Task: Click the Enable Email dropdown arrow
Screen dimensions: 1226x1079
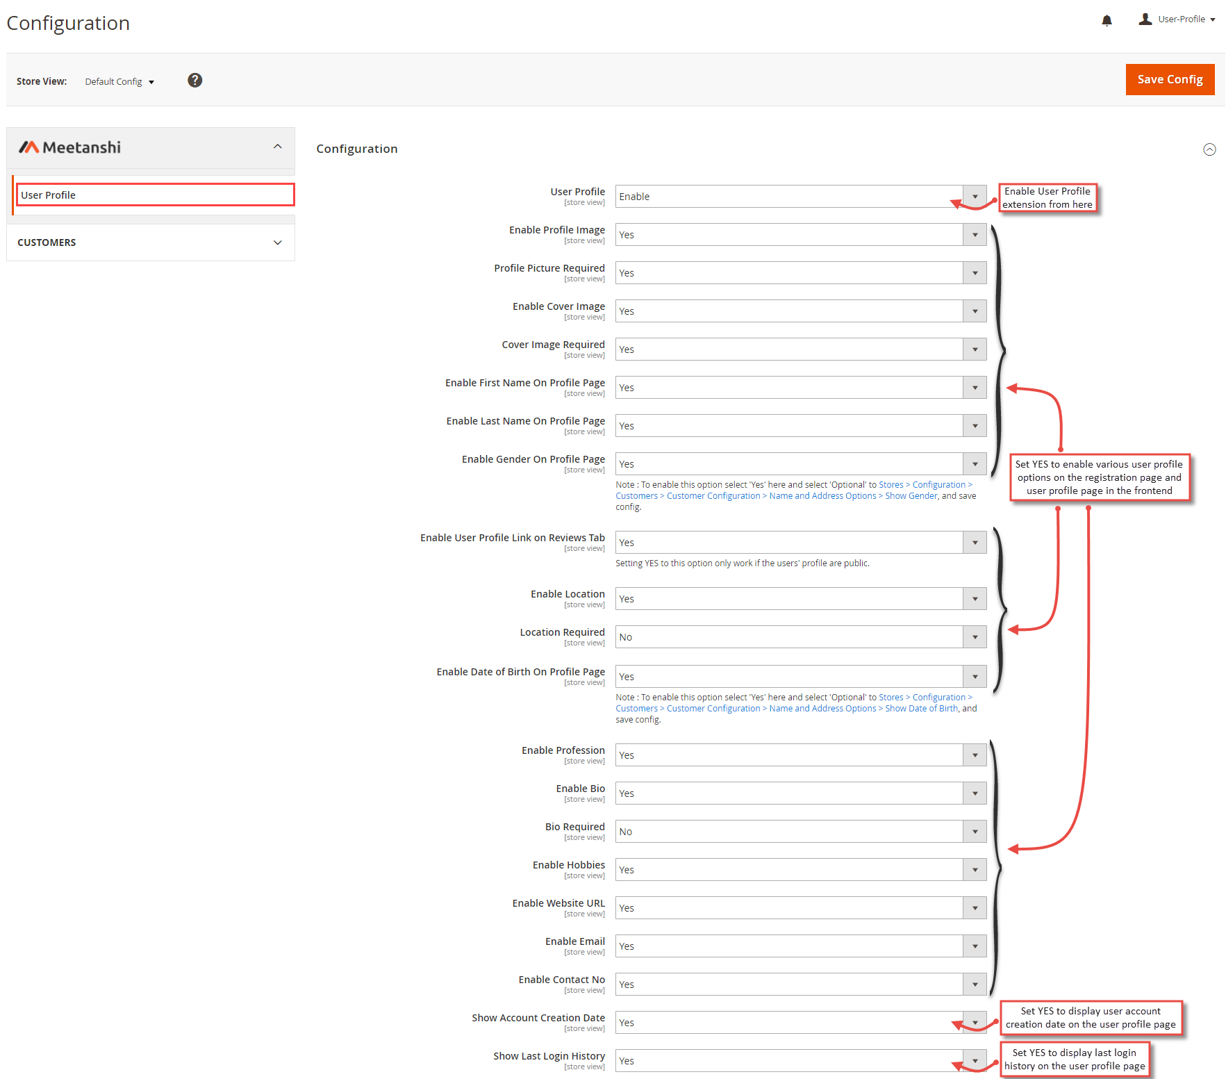Action: (975, 946)
